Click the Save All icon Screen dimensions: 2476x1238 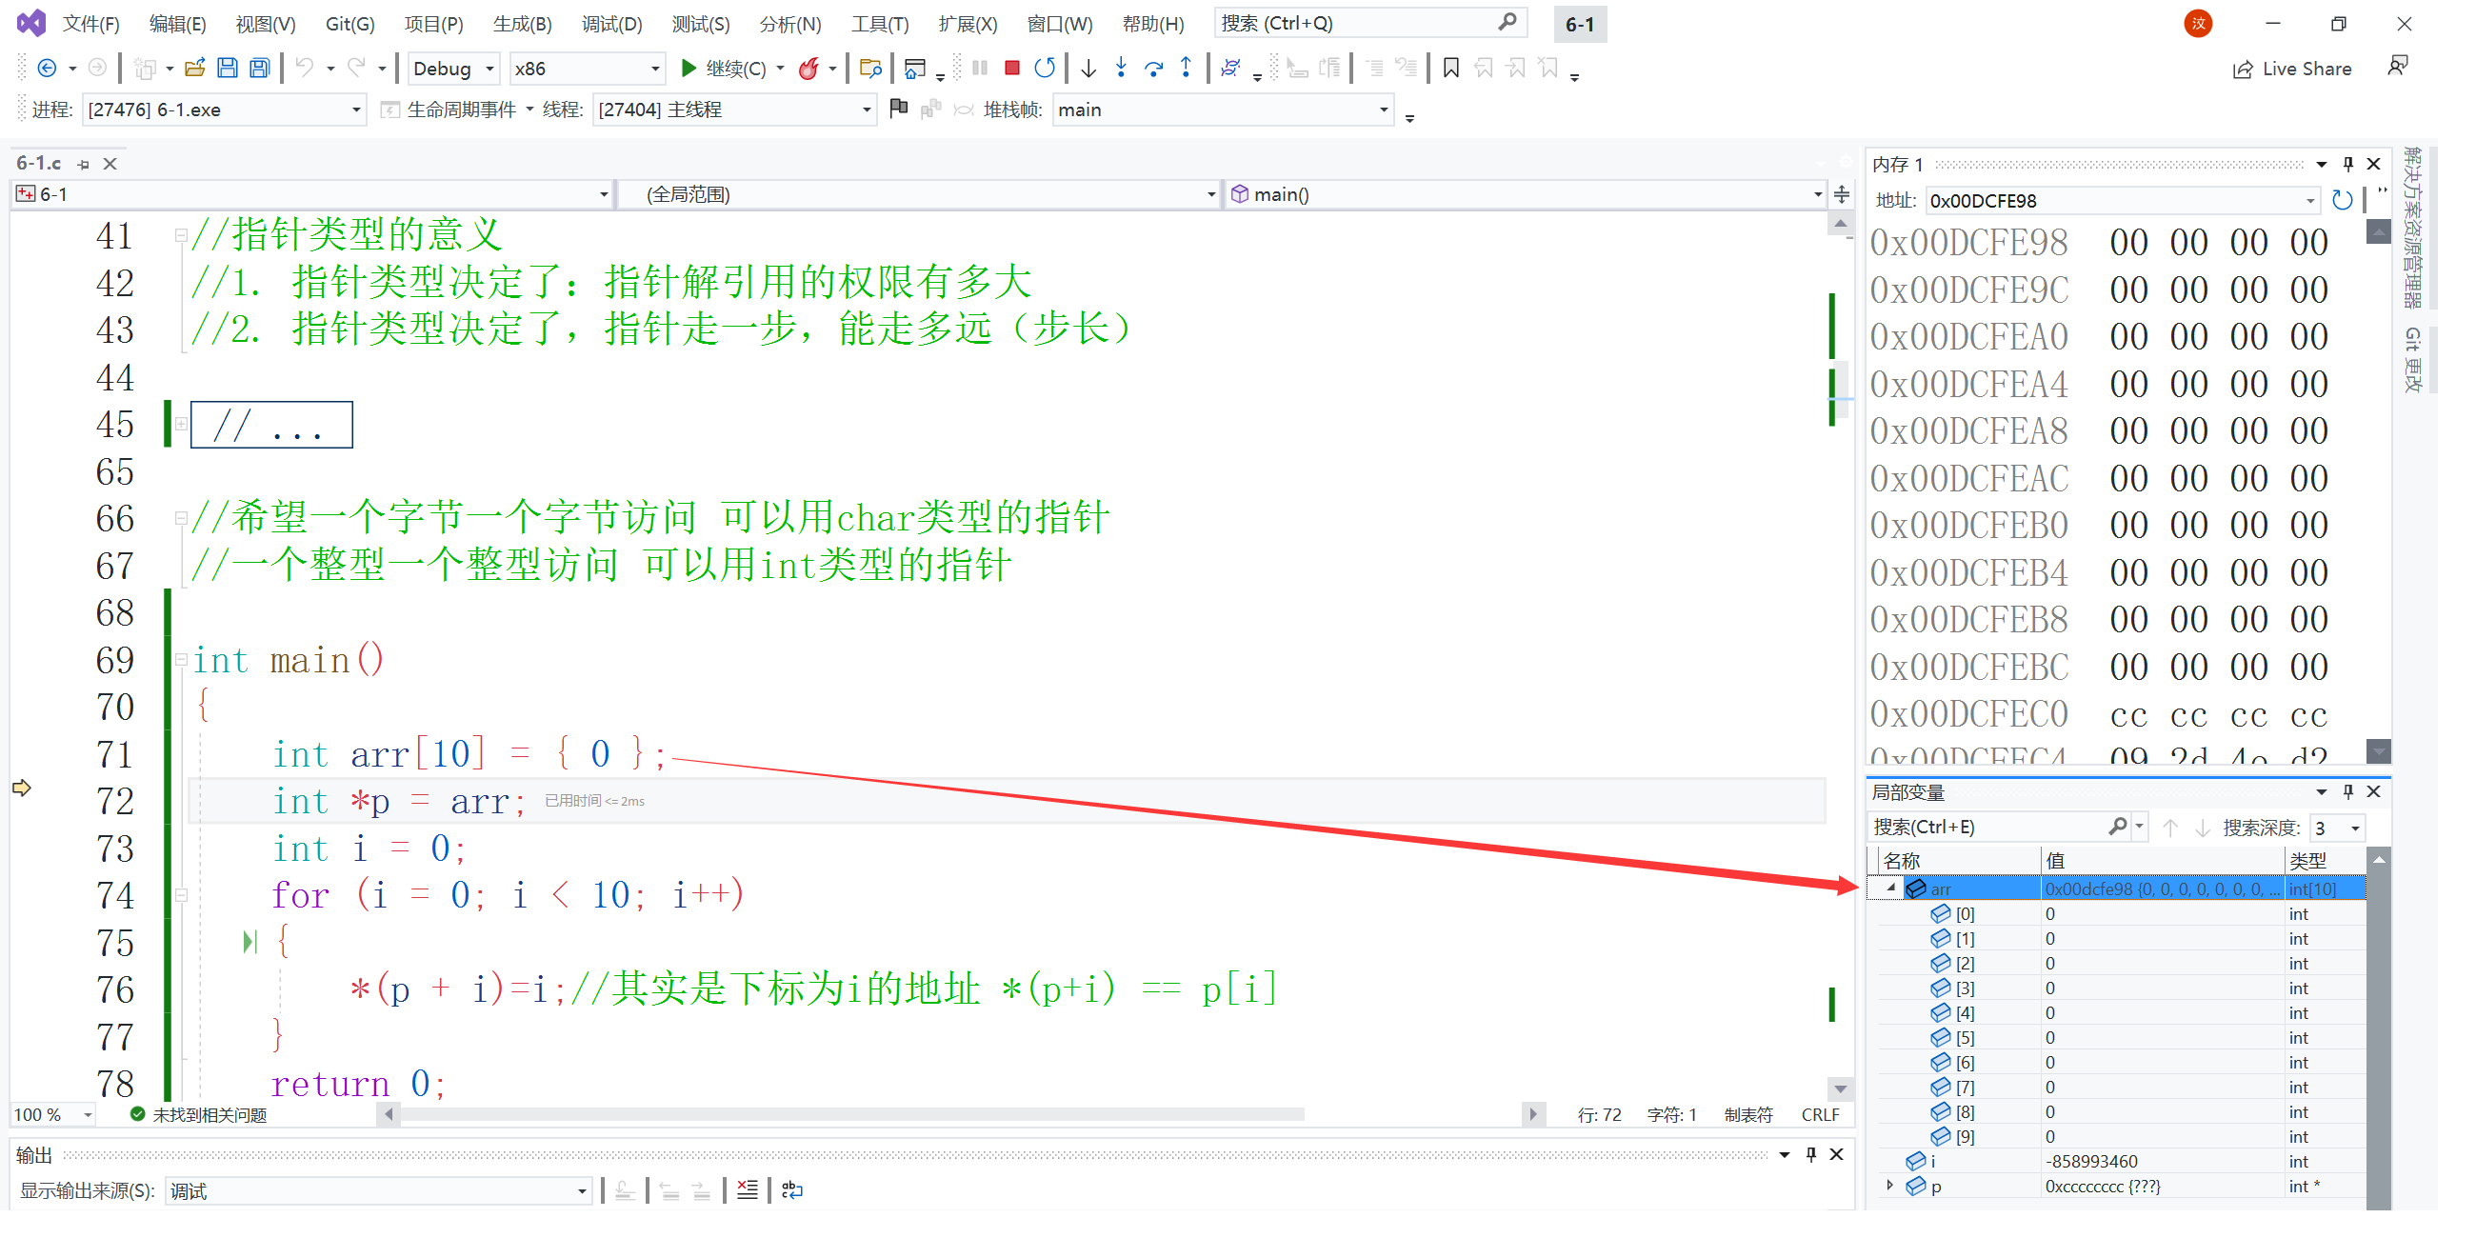(260, 69)
